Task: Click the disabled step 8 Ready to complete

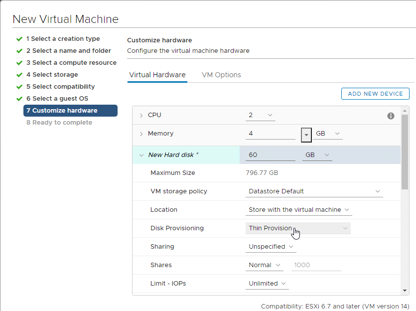Action: pyautogui.click(x=59, y=123)
